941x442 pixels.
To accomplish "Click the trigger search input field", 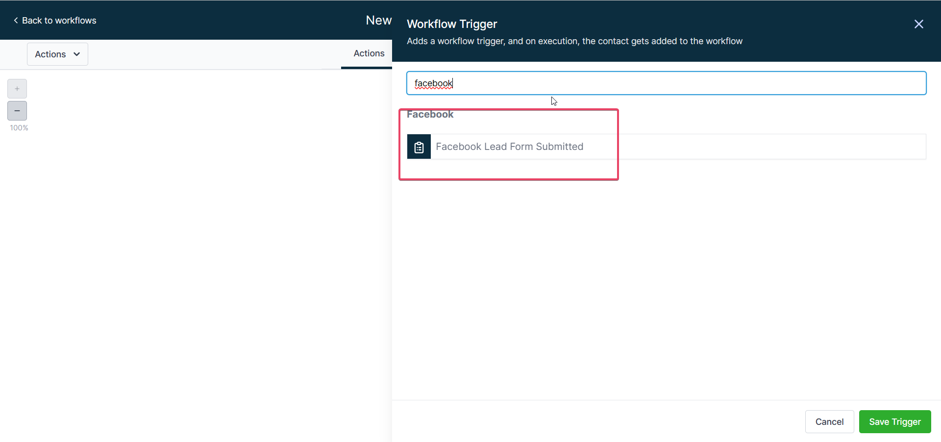I will (666, 83).
